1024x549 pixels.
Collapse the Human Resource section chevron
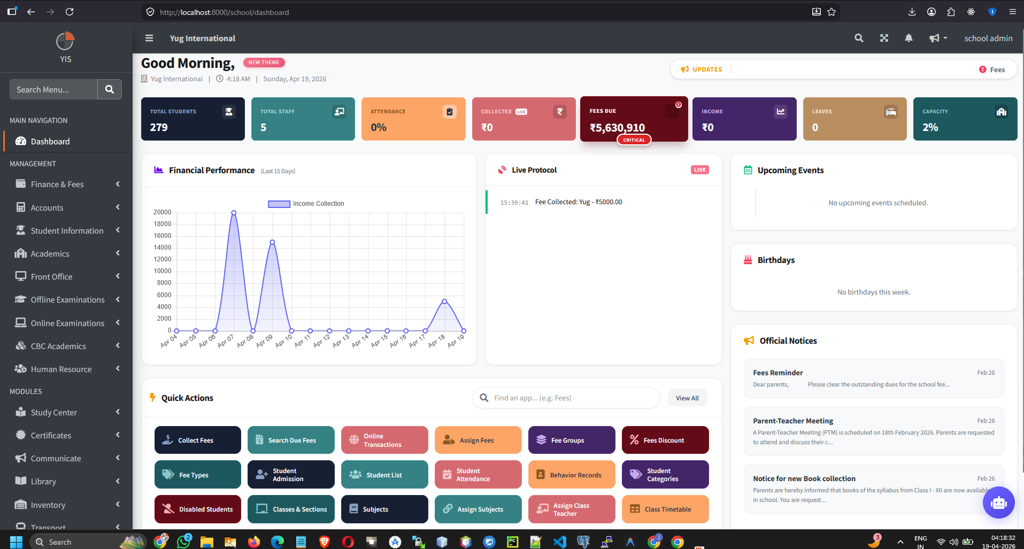point(118,368)
